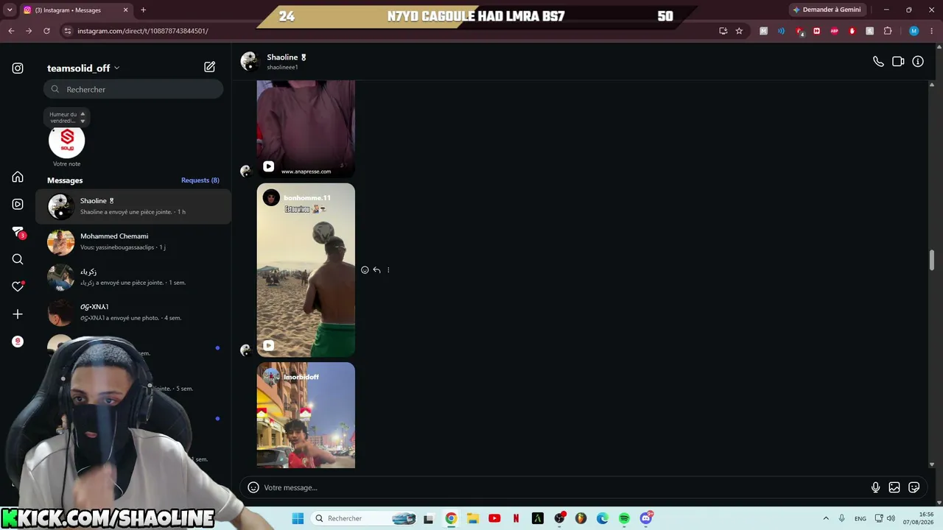Open the www.anapresse.com reel thumbnail
This screenshot has height=530, width=943.
306,129
